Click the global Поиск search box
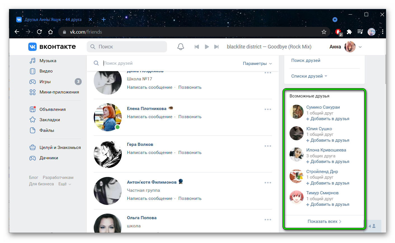 (x=127, y=47)
